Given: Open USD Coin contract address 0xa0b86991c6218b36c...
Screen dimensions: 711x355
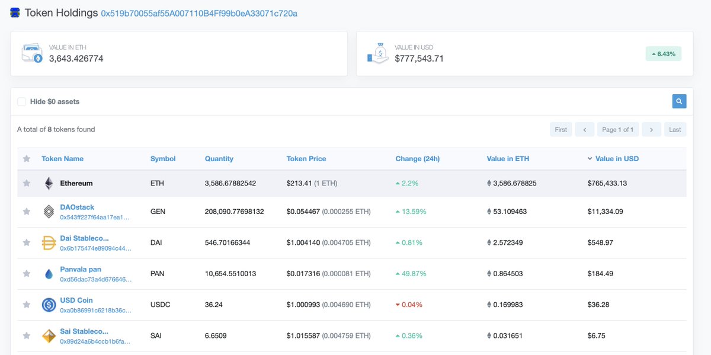Looking at the screenshot, I should coord(95,311).
